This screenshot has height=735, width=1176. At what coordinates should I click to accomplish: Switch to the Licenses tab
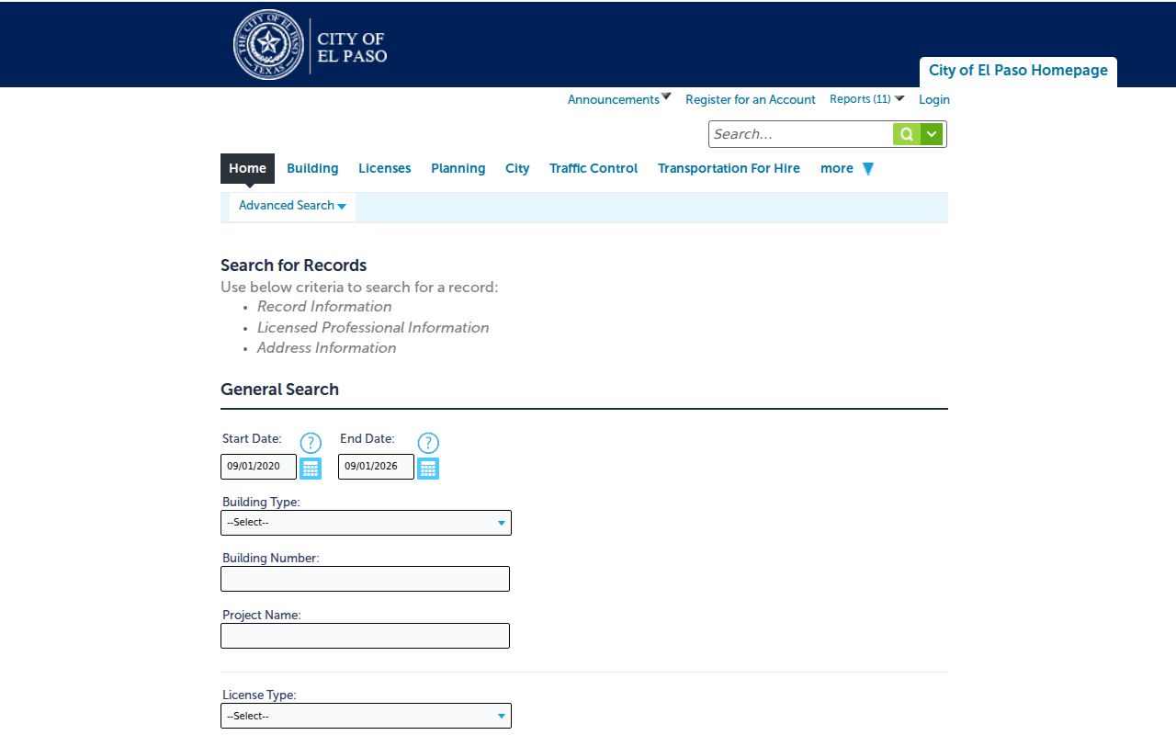pos(384,168)
